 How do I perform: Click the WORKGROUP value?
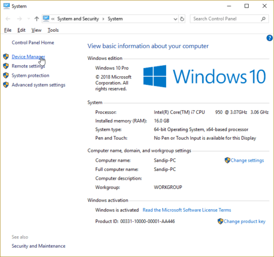168,187
